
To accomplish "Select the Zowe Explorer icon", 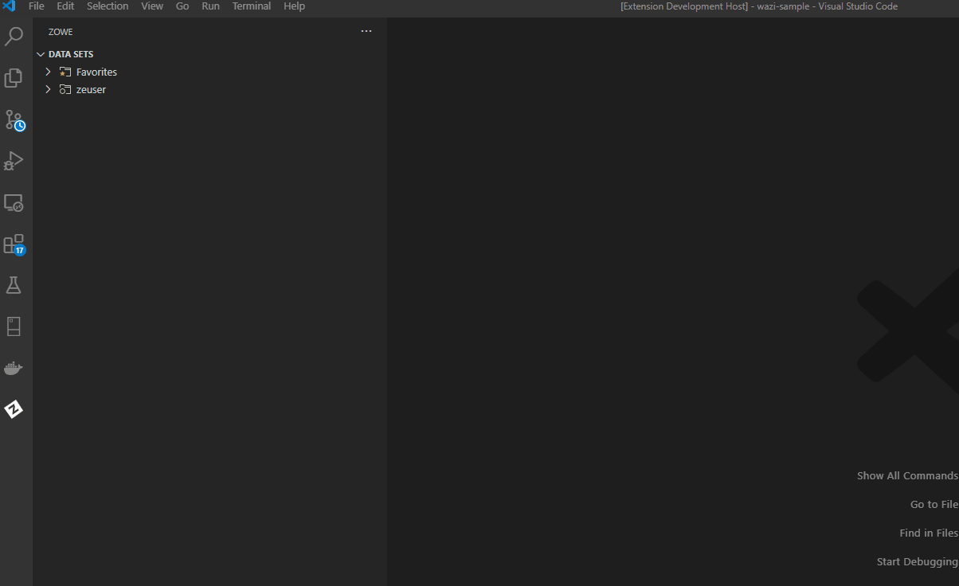I will [x=14, y=409].
